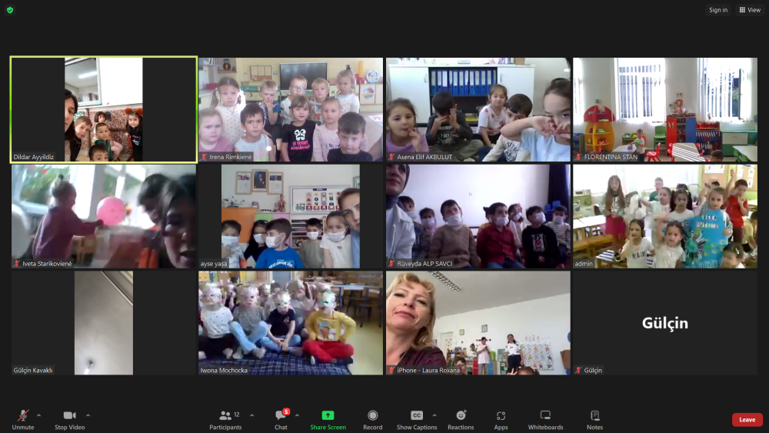Expand caption options arrow beside Show Captions
The image size is (769, 433).
(434, 415)
